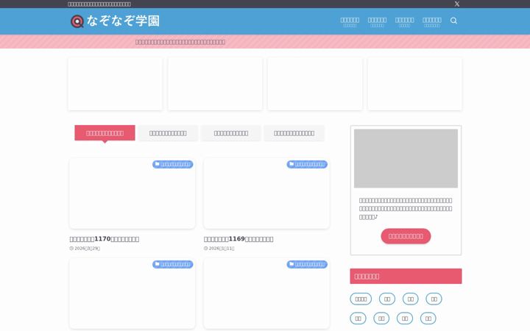Open the pink striped announcement bar link
Screen dimensions: 530x331
point(180,42)
